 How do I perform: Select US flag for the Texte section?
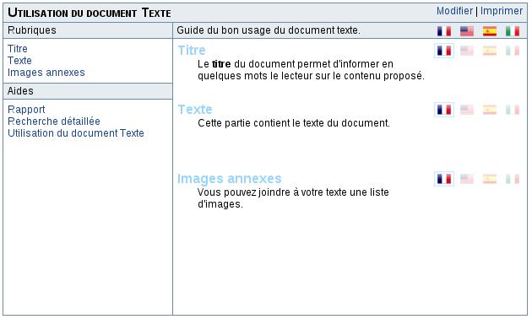click(x=466, y=110)
